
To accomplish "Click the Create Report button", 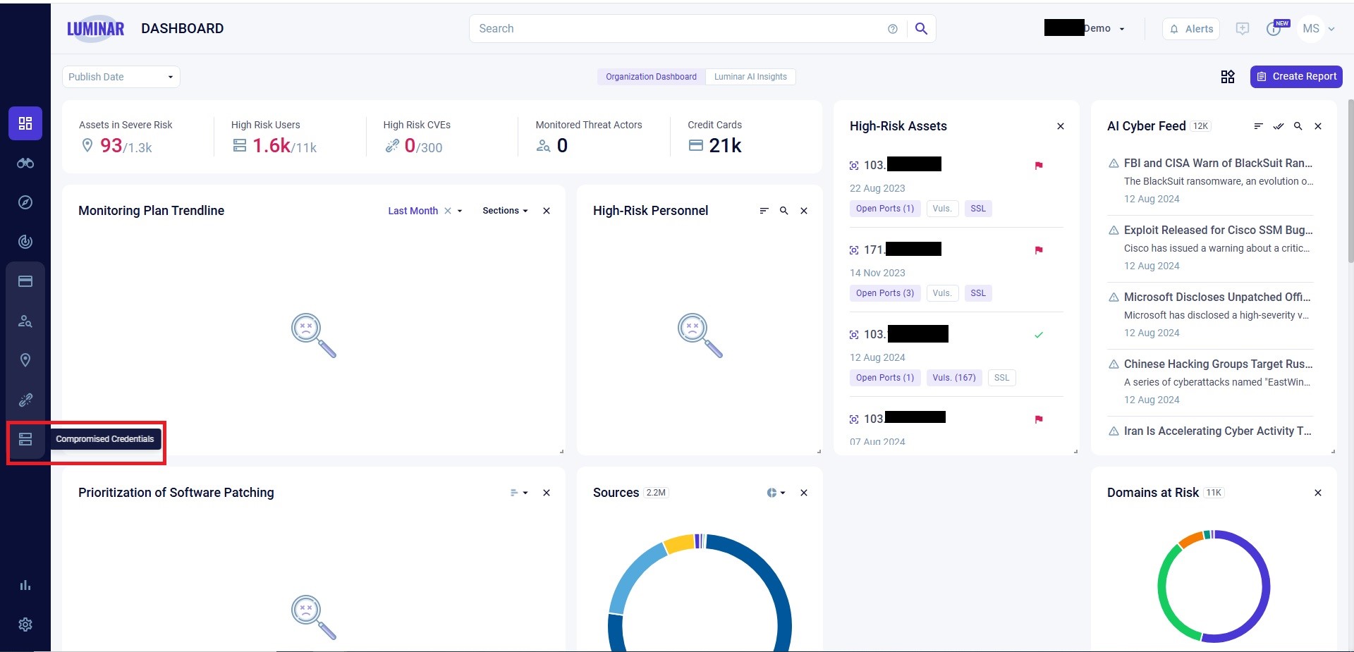I will (1296, 76).
